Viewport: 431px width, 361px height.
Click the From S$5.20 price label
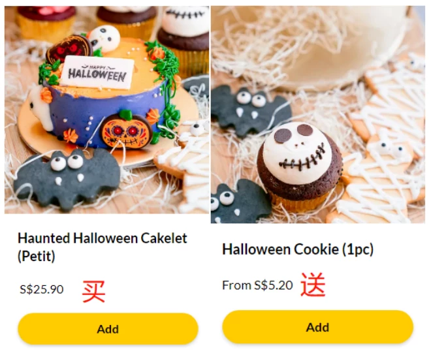click(x=257, y=285)
